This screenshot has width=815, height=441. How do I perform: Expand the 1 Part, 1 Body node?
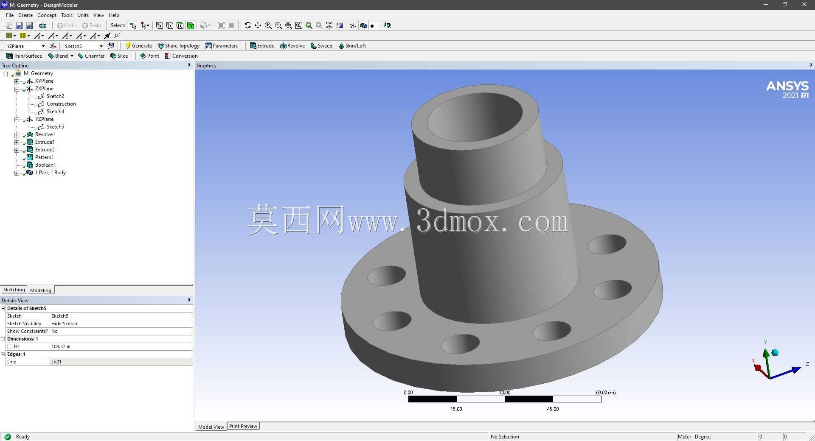(17, 173)
